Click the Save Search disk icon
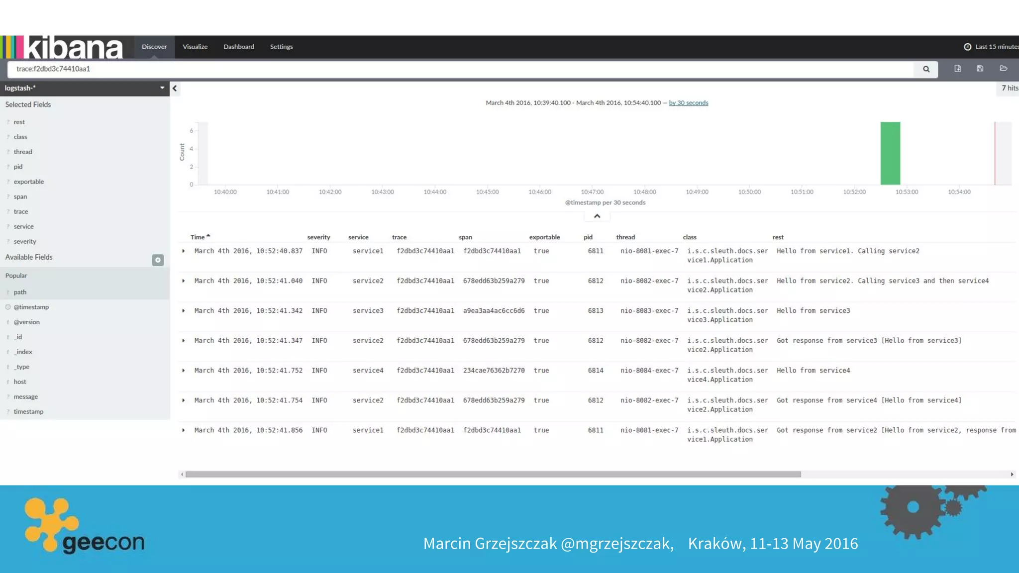This screenshot has width=1019, height=573. 980,69
